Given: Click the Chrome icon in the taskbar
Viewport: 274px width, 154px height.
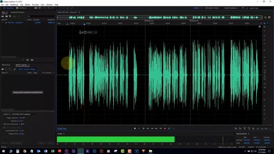Looking at the screenshot, I should point(24,151).
